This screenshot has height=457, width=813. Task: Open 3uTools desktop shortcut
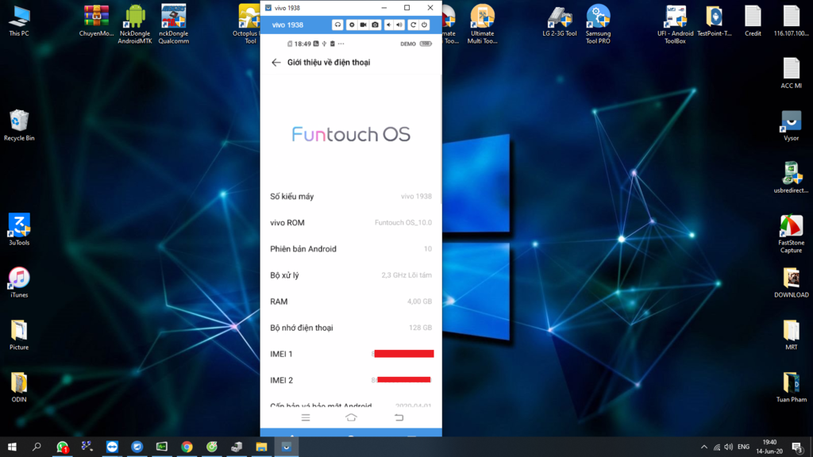pyautogui.click(x=19, y=229)
